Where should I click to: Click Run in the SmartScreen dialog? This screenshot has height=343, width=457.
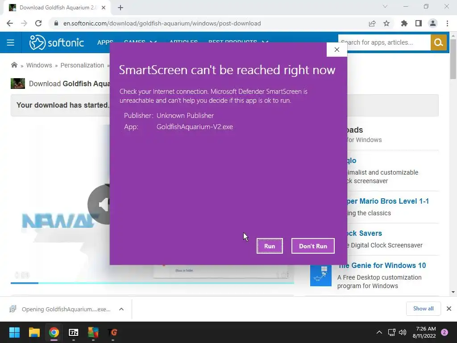pyautogui.click(x=270, y=246)
